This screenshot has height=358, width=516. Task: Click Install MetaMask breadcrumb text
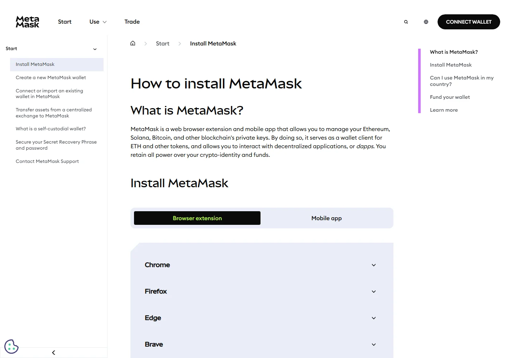[x=213, y=43]
